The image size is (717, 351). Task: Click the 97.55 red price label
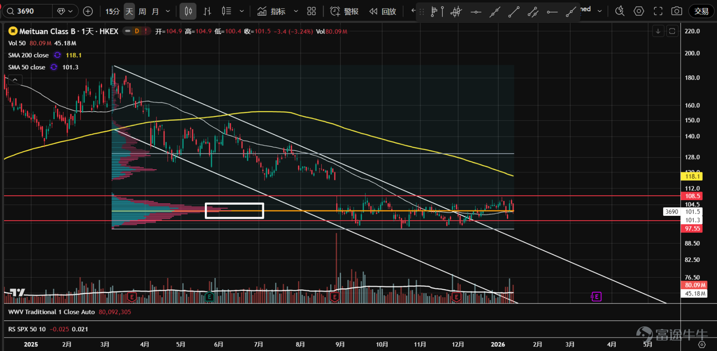(692, 229)
